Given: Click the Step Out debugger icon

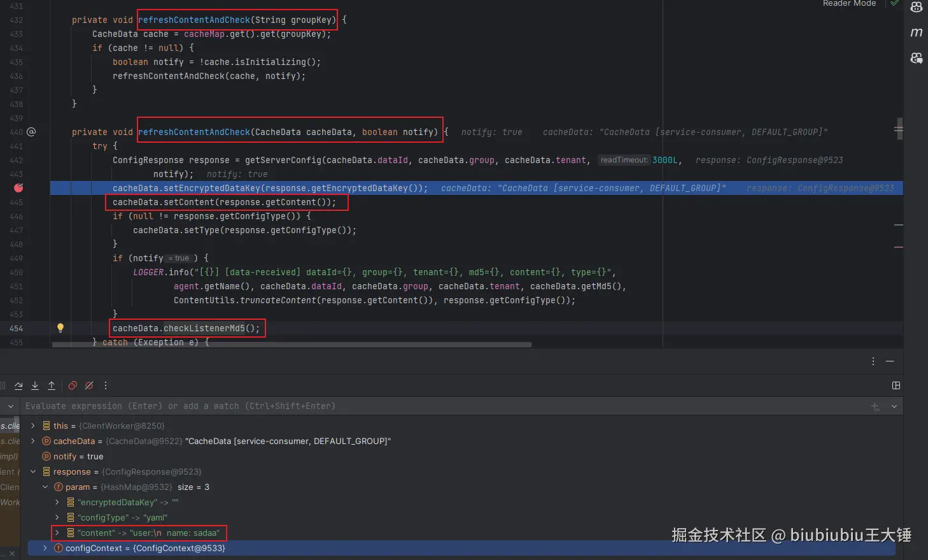Looking at the screenshot, I should point(52,385).
